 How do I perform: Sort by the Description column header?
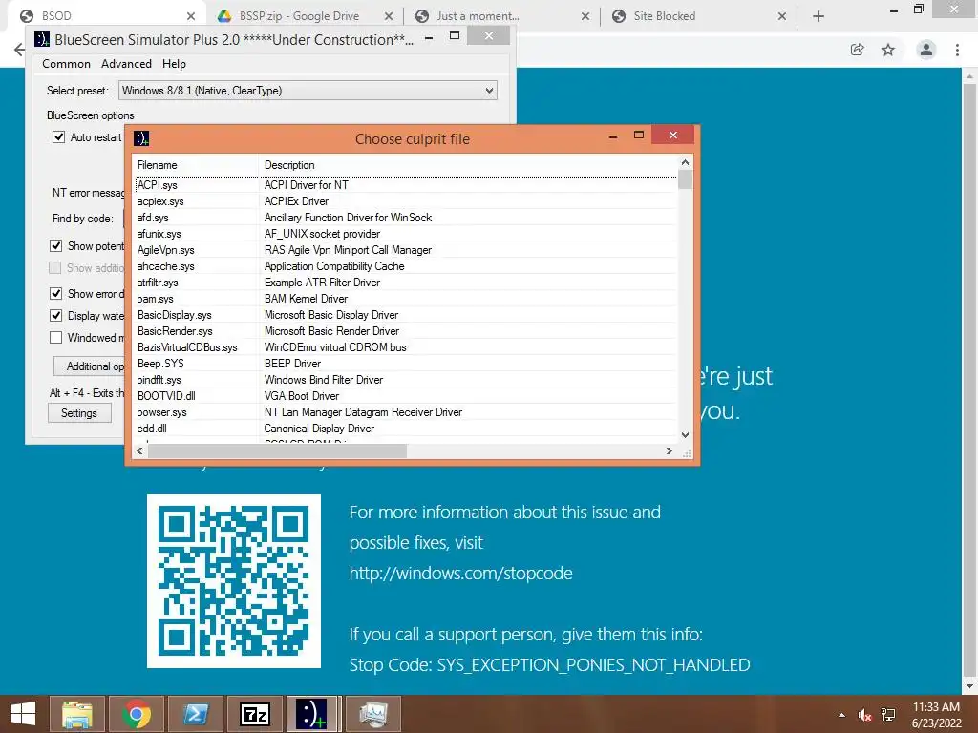coord(468,165)
